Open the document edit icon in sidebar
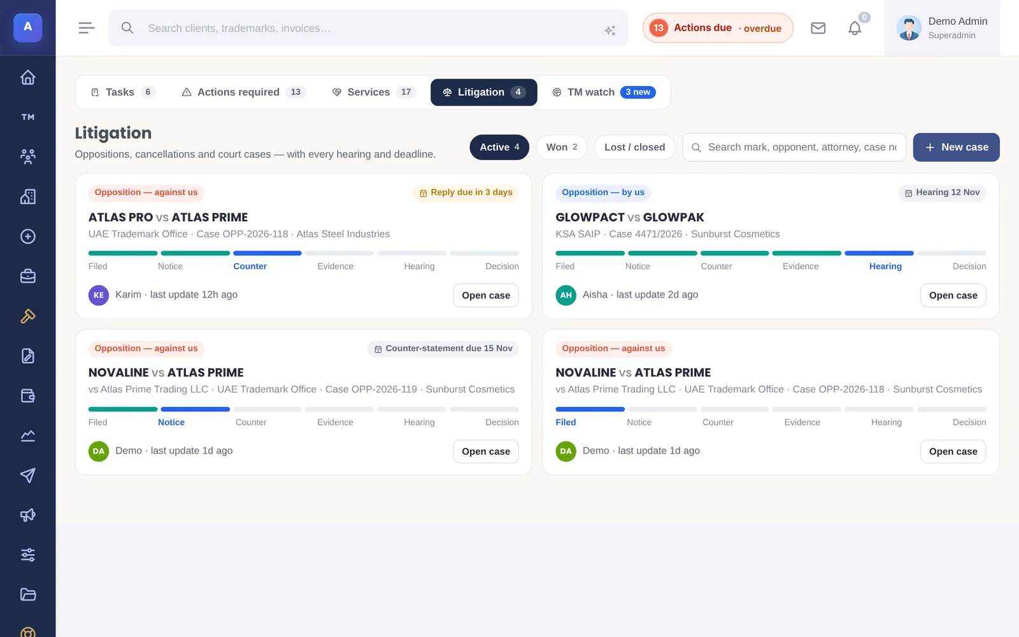The width and height of the screenshot is (1019, 637). coord(27,356)
